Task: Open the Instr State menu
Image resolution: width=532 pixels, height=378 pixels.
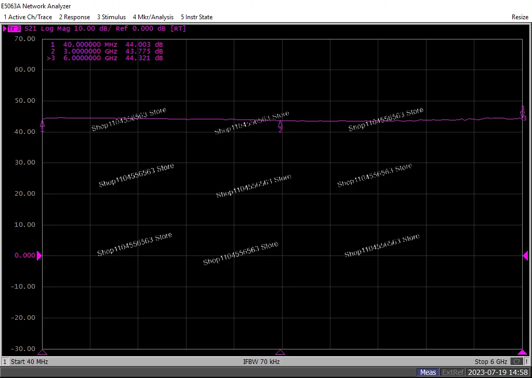Action: point(197,17)
